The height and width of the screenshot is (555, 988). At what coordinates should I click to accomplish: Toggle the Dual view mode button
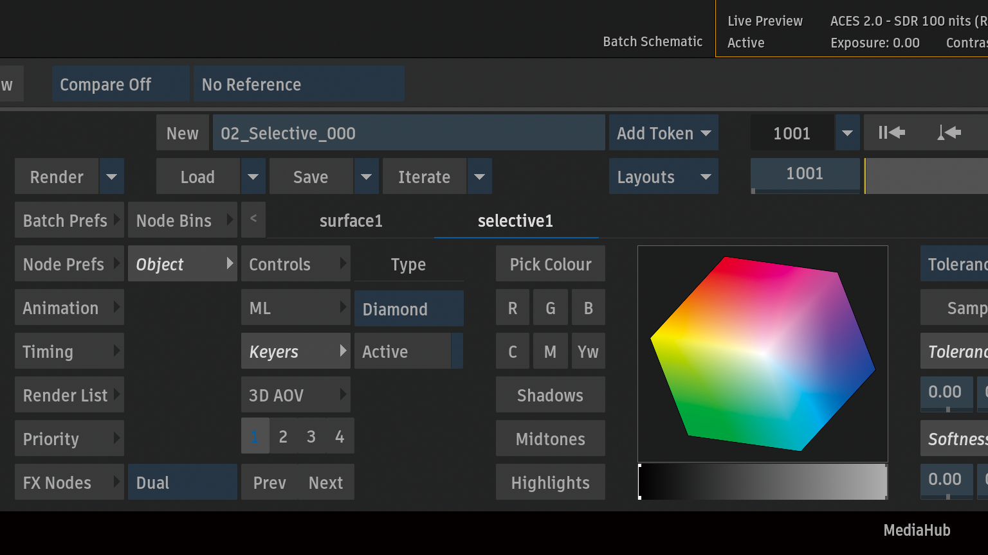pyautogui.click(x=182, y=482)
